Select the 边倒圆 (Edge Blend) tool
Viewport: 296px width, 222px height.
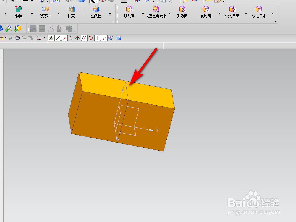point(96,12)
